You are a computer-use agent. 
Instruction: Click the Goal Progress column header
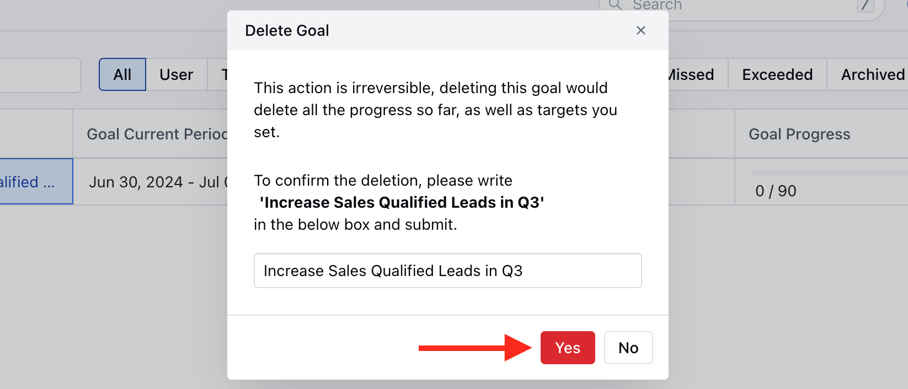[799, 134]
